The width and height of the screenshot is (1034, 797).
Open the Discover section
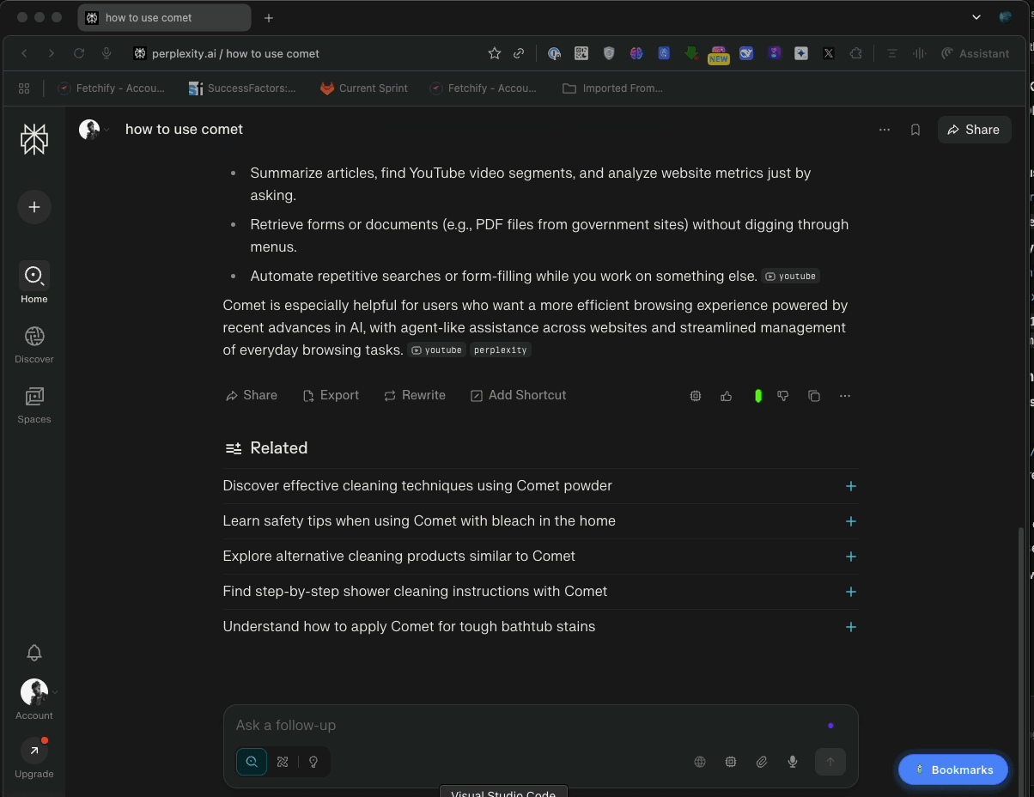click(x=34, y=344)
